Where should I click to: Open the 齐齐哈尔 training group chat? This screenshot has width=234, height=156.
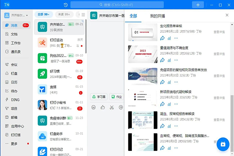click(59, 27)
